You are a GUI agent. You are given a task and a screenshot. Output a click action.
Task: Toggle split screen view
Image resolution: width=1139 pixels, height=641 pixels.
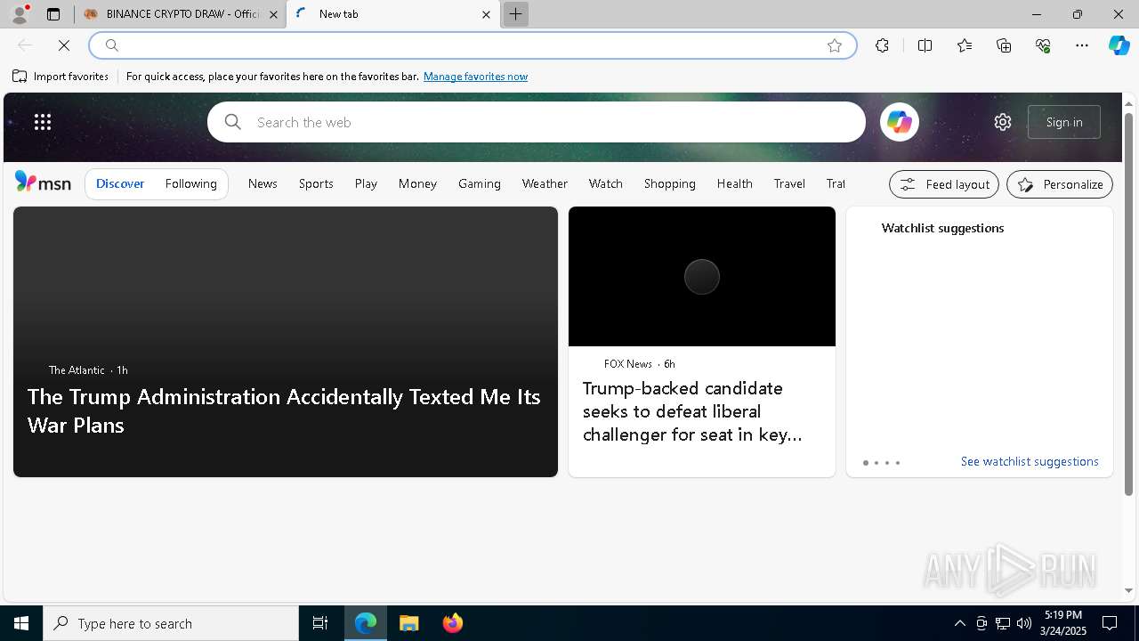tap(925, 45)
